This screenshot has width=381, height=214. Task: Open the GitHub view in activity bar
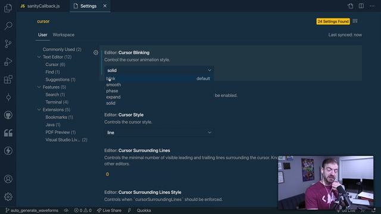point(8,115)
